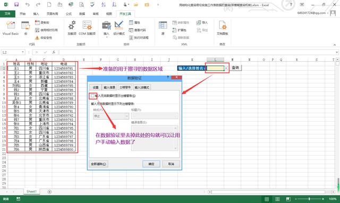Sort ascending from quick access toolbar
Screen dimensions: 340x203
104,5
